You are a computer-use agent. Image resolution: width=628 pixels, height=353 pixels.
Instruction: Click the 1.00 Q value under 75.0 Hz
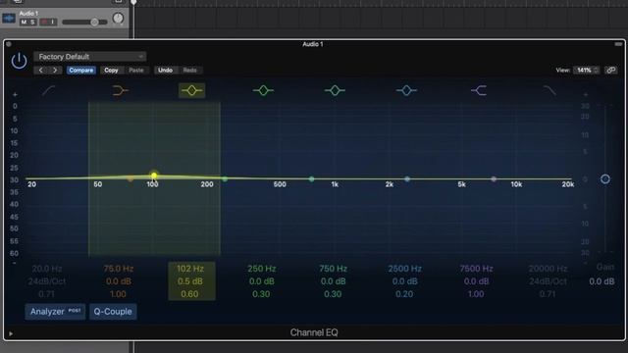(x=118, y=294)
